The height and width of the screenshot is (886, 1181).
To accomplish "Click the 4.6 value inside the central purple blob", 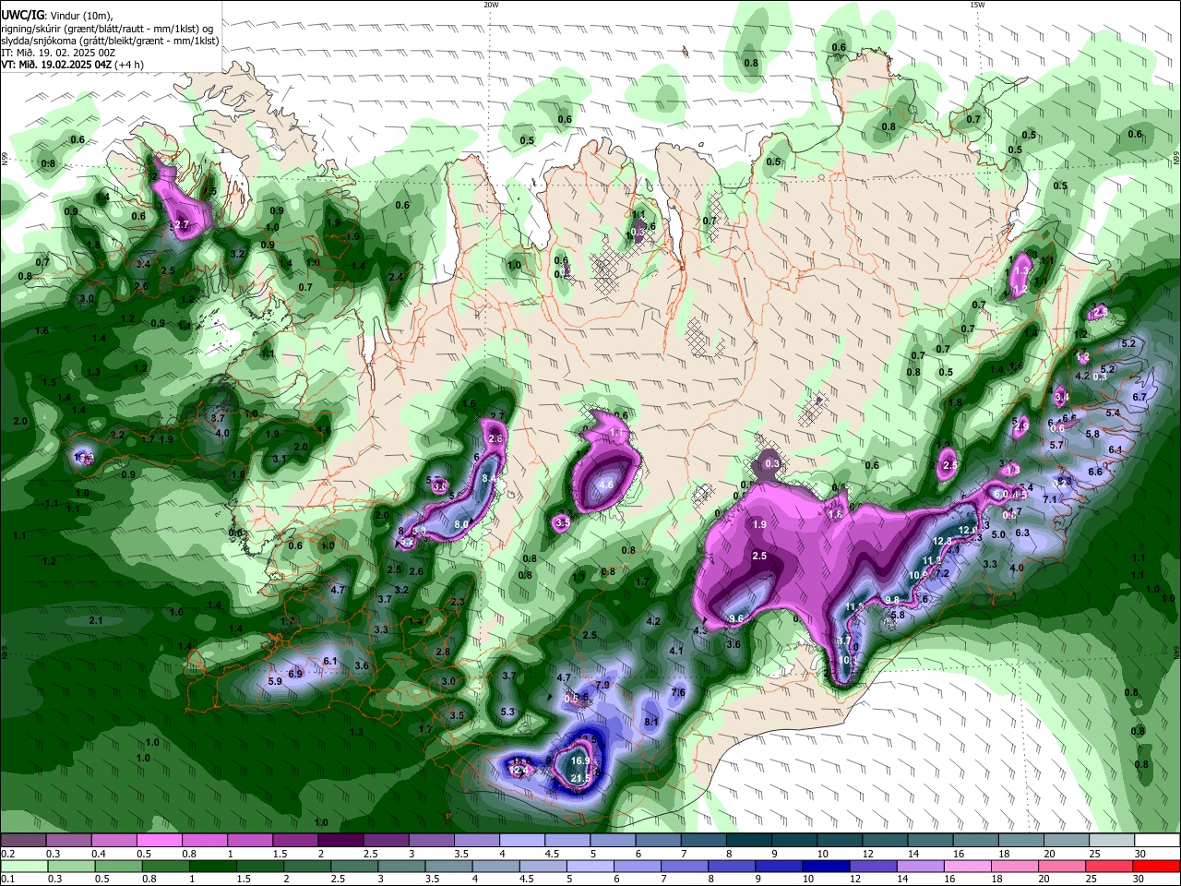I will click(606, 485).
